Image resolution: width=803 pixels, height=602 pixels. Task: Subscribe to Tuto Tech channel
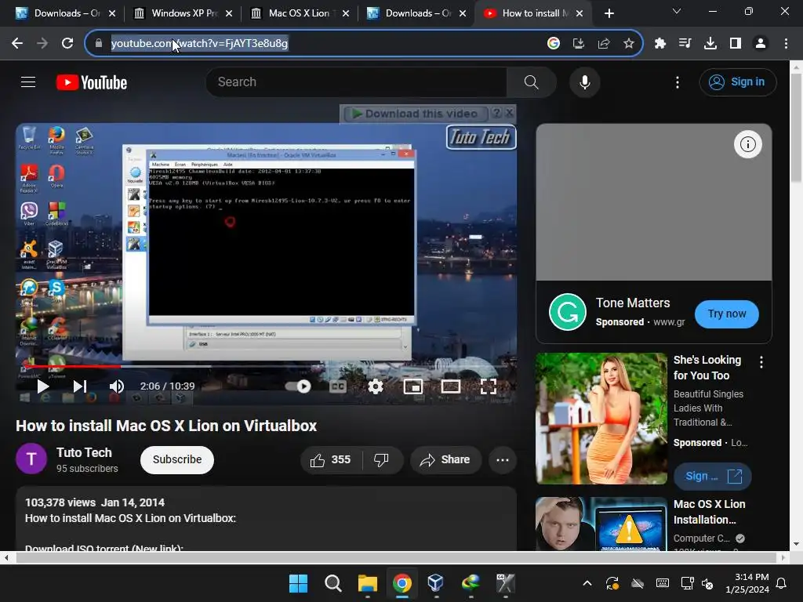[x=176, y=459]
